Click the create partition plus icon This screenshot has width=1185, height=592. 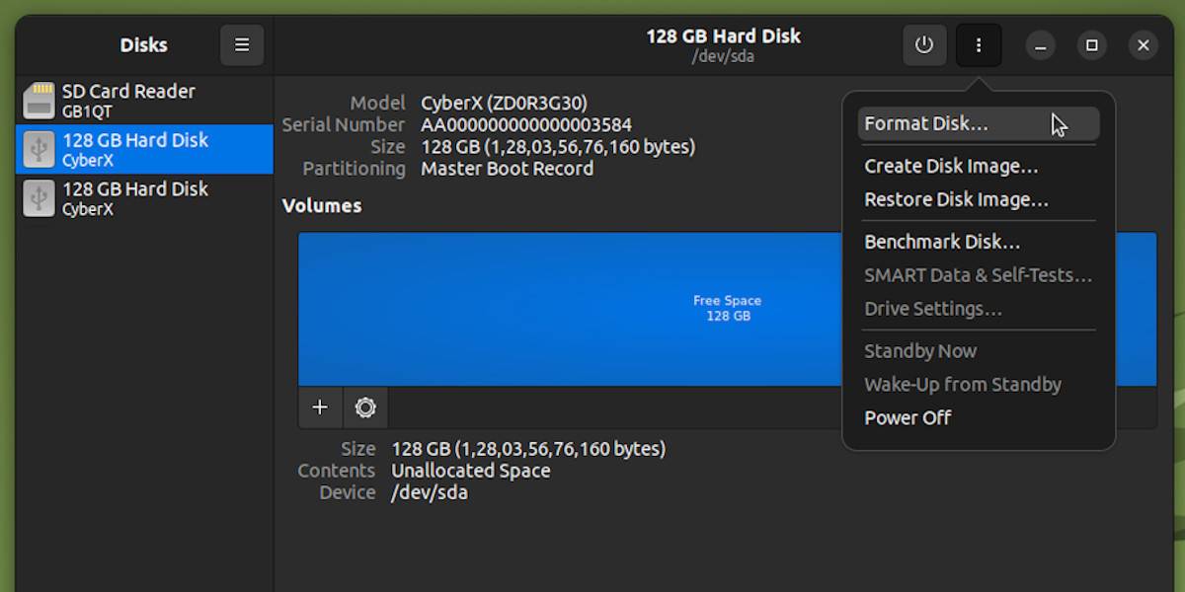coord(320,407)
